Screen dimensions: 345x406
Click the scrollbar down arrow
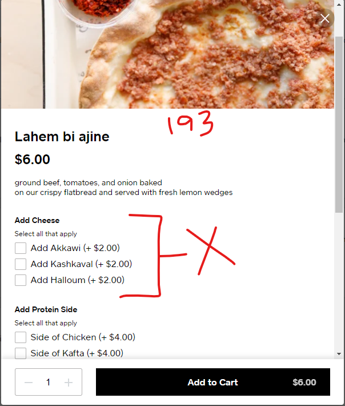pyautogui.click(x=339, y=354)
